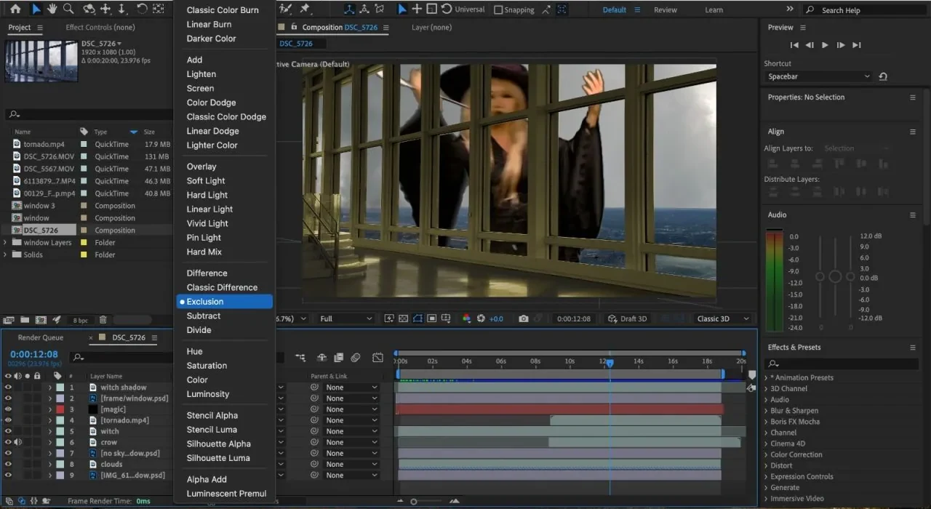Hide the tornado.mp4 layer
The image size is (931, 509).
(x=9, y=420)
